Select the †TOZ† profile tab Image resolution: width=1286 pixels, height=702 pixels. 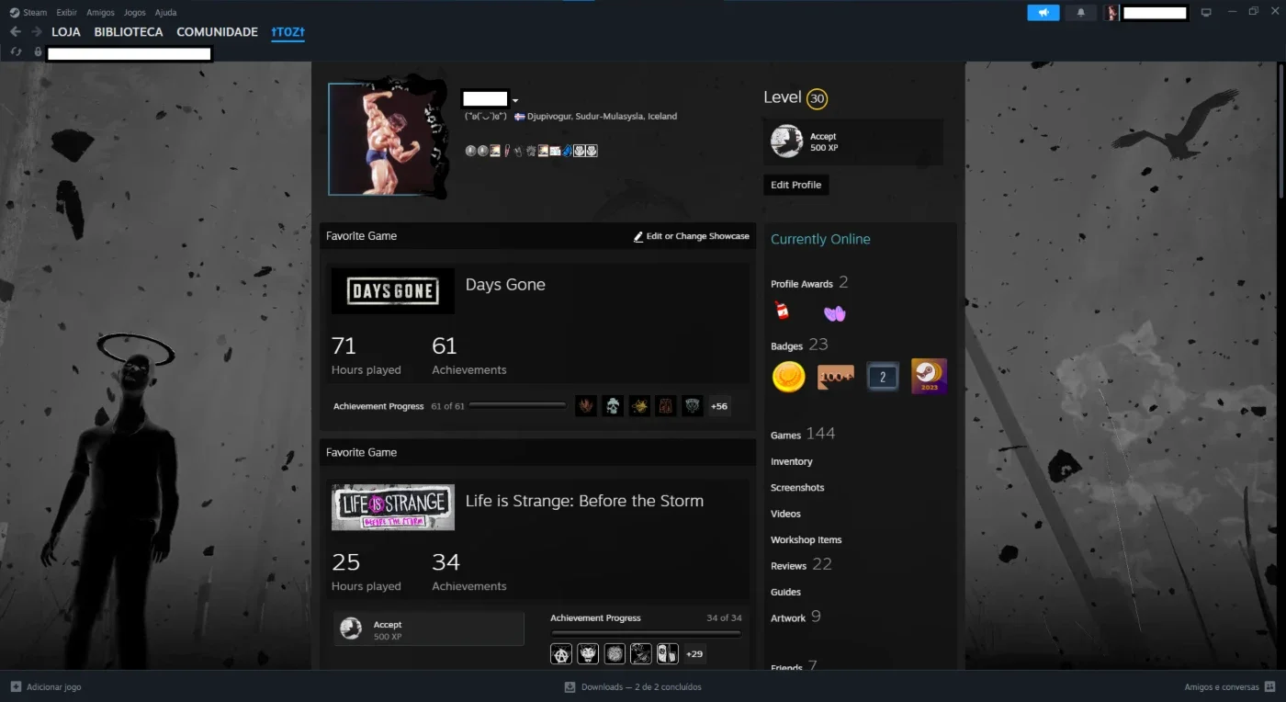[x=288, y=32]
